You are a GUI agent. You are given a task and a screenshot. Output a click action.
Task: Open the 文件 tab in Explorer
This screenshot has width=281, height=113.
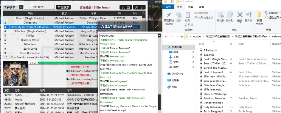click(168, 7)
